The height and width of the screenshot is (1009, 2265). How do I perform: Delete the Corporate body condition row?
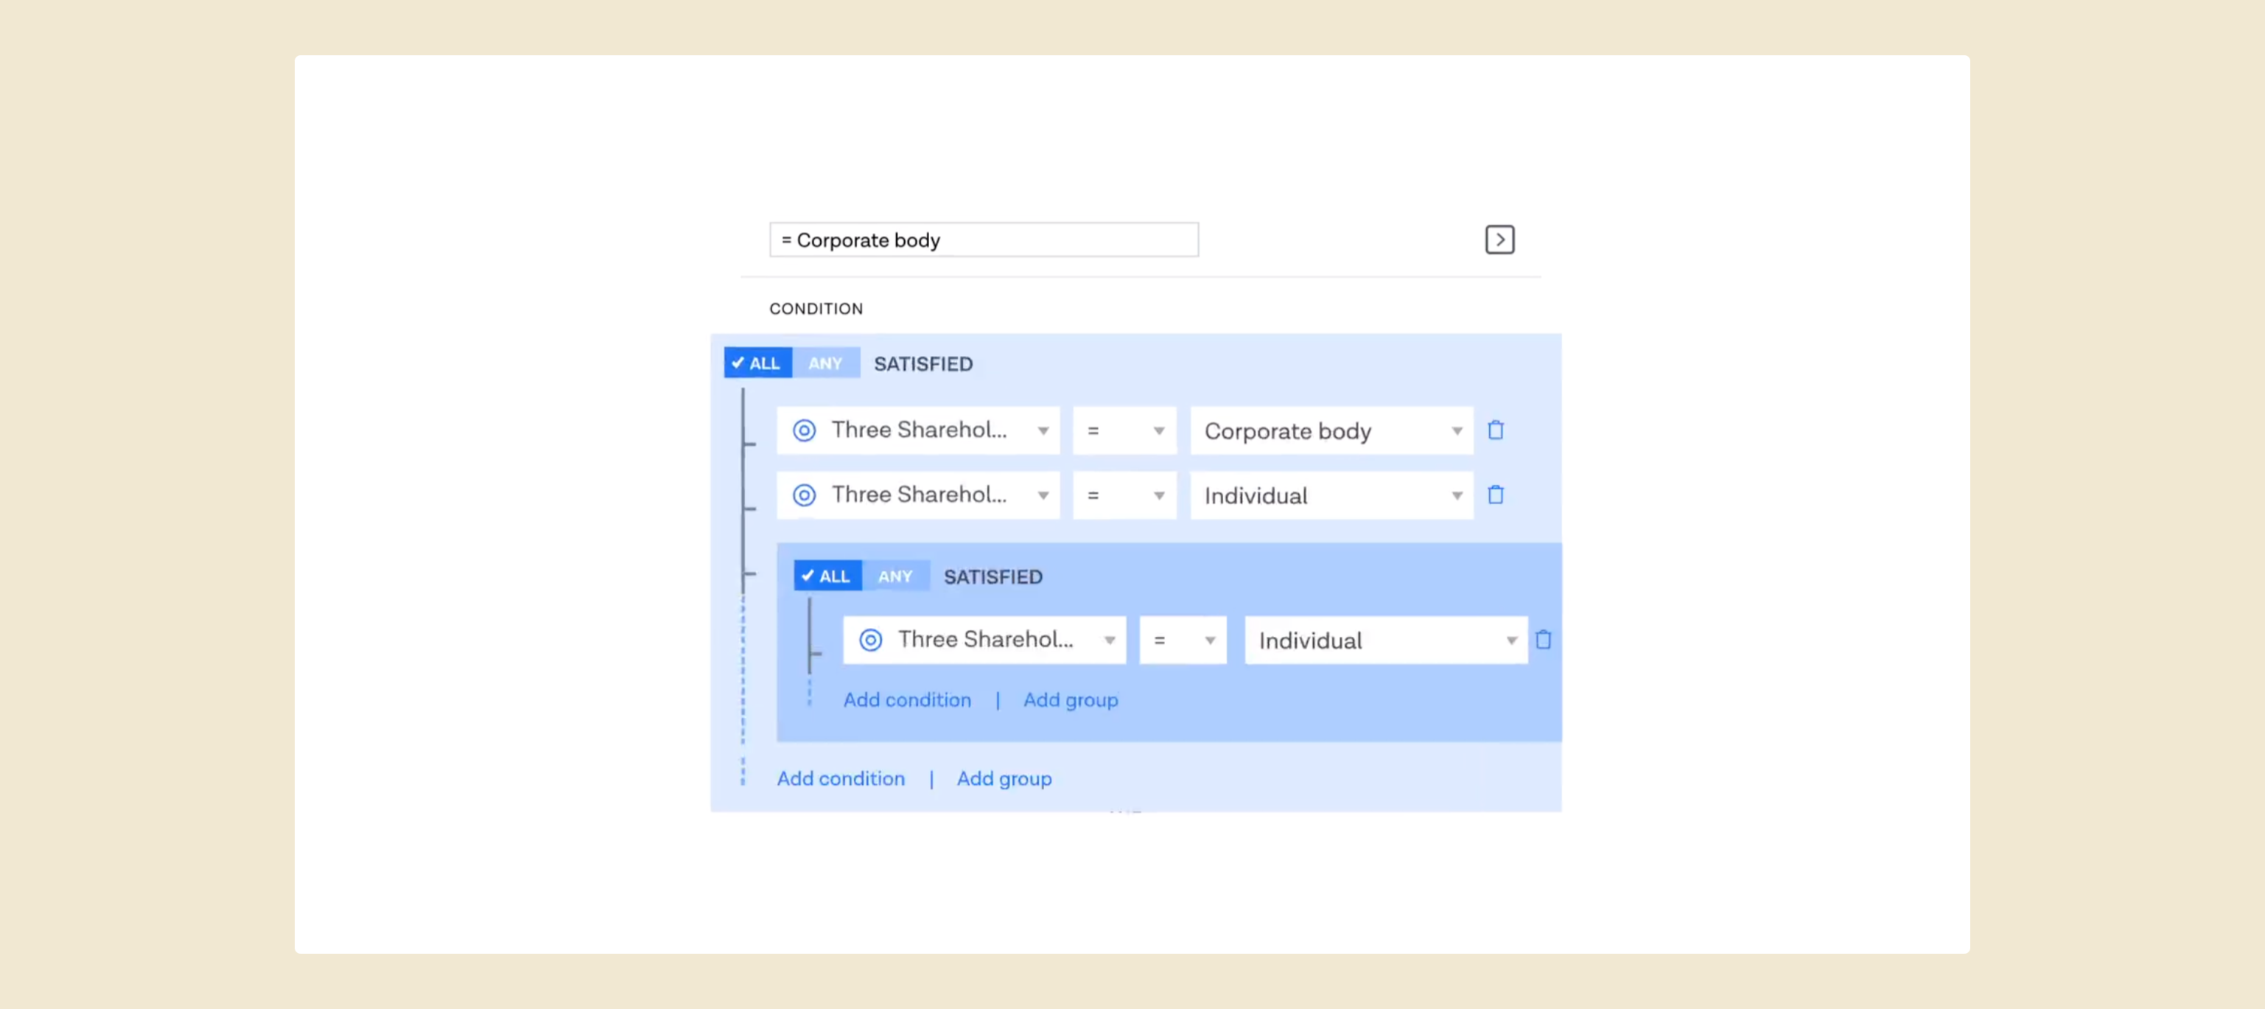click(1495, 430)
